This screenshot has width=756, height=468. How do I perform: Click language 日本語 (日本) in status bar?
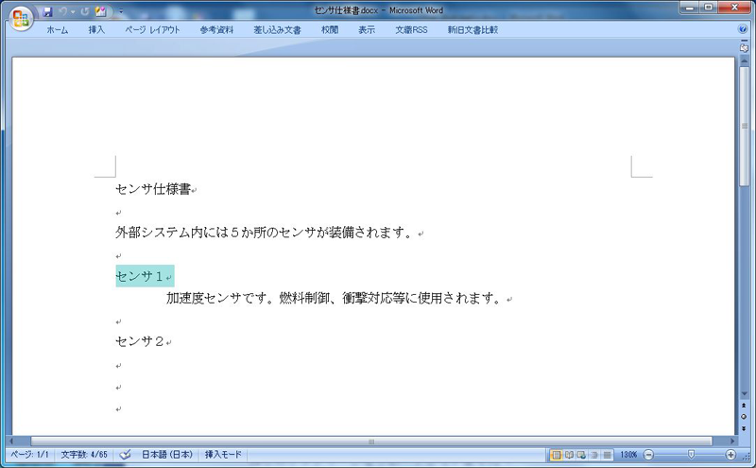pos(167,455)
